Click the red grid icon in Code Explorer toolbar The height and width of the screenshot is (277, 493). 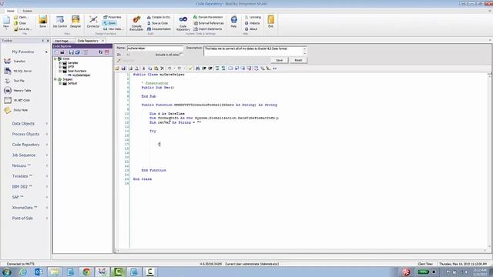pos(107,52)
